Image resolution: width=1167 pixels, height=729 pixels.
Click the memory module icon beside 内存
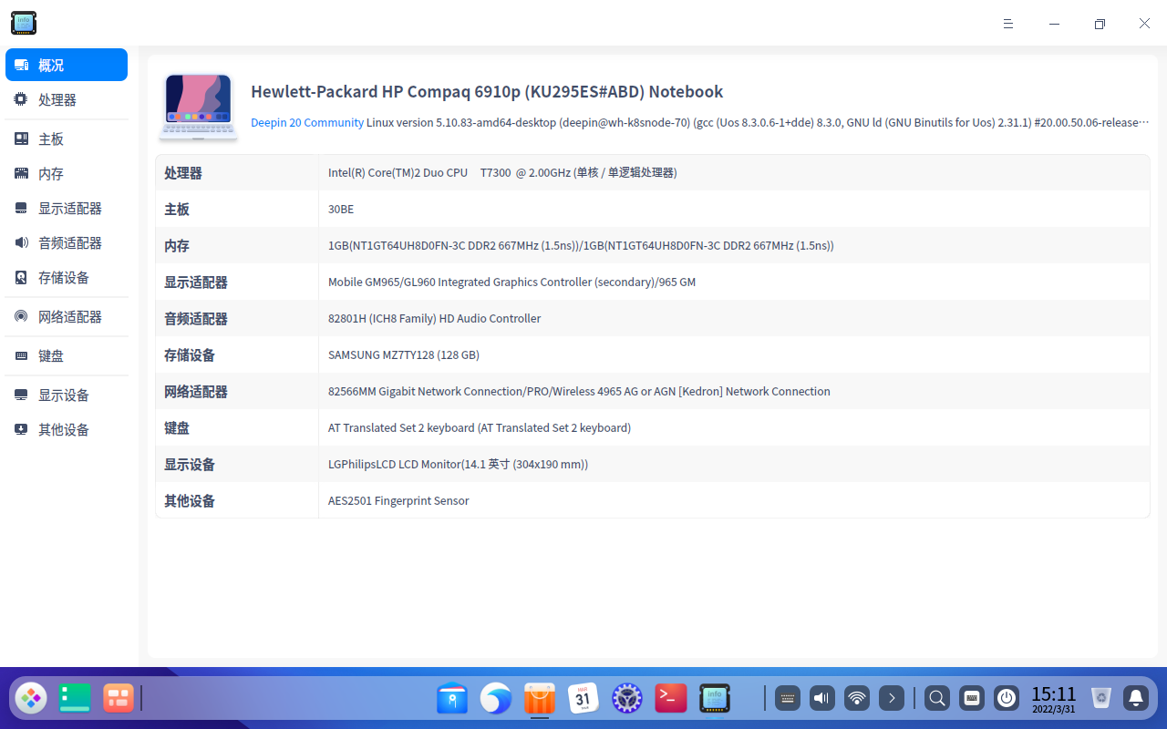pyautogui.click(x=21, y=173)
